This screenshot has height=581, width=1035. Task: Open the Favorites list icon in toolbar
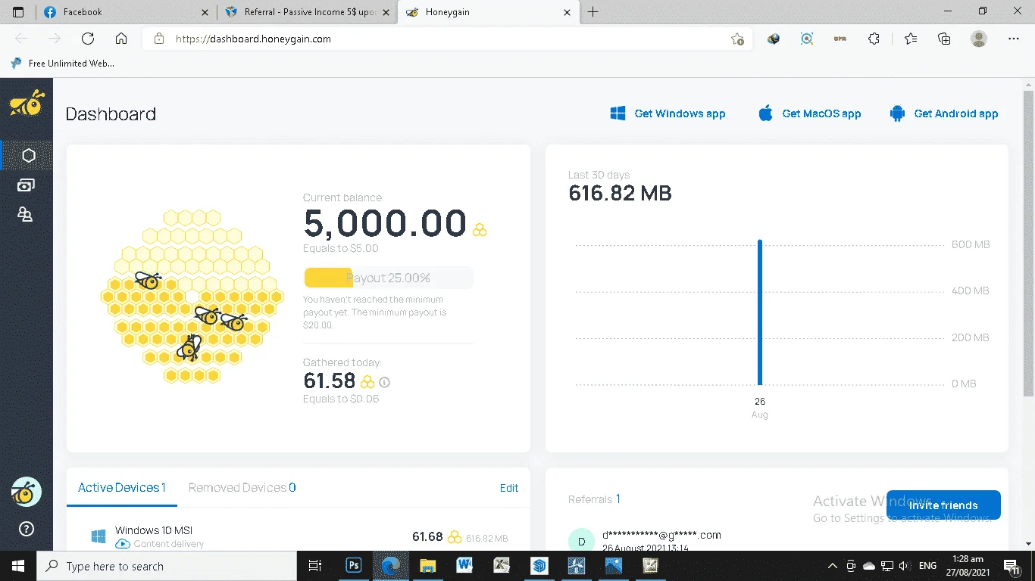tap(910, 39)
